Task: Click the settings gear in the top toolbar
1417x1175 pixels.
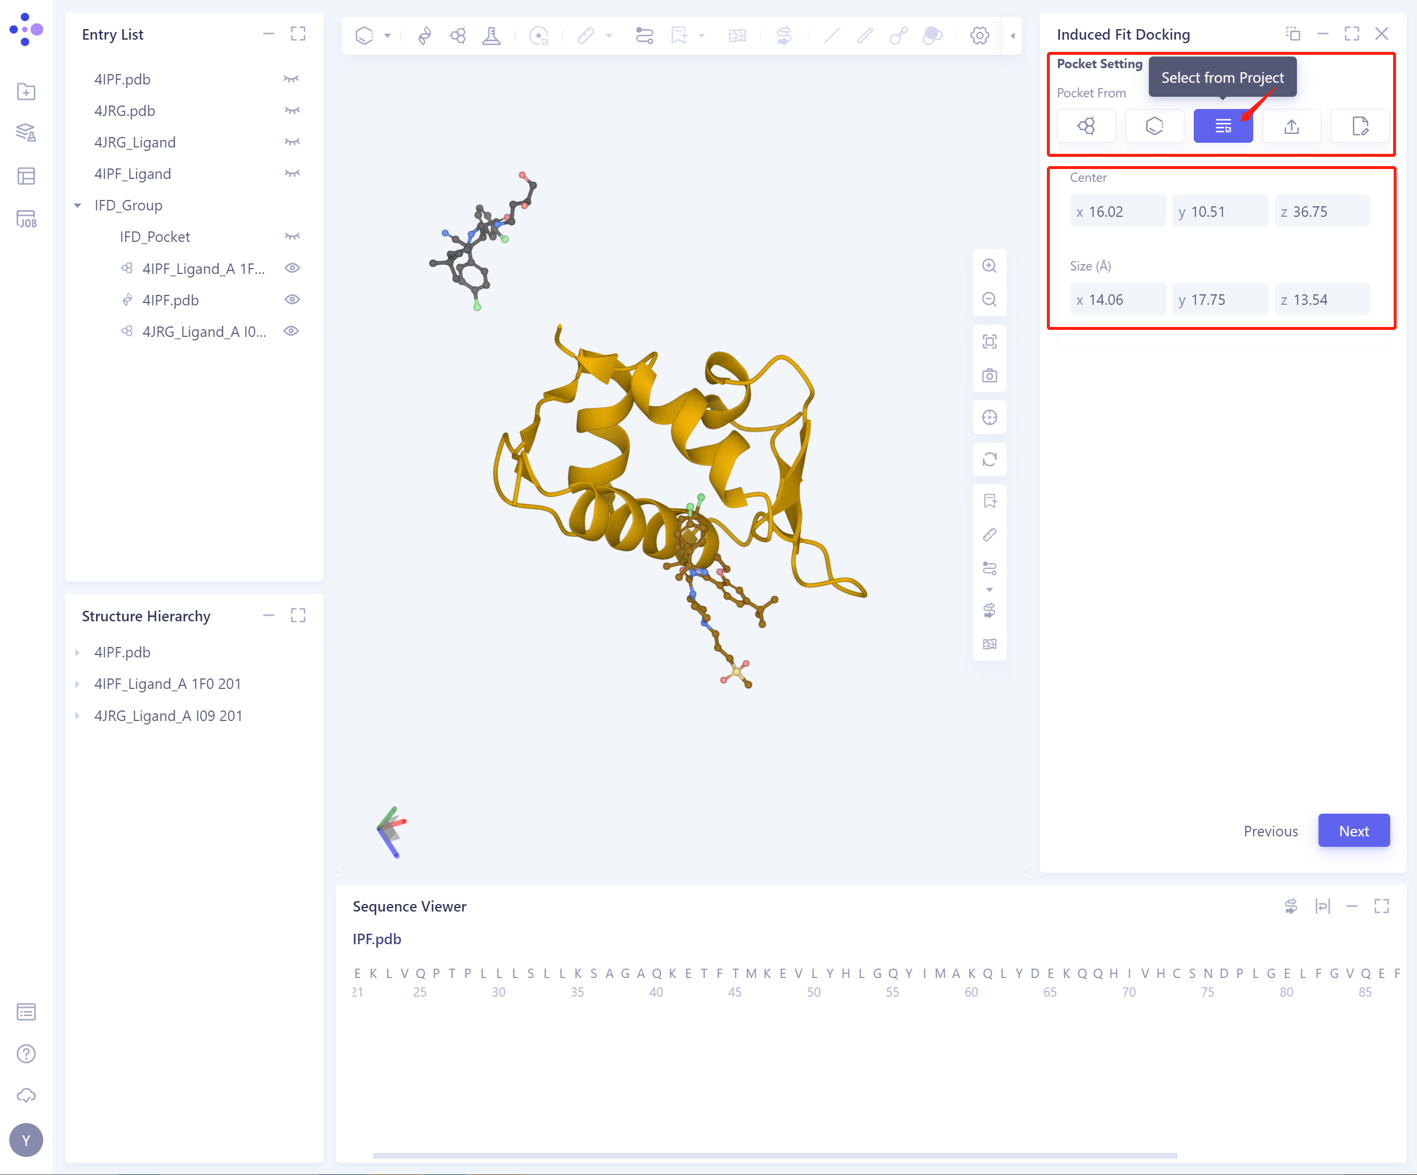Action: (979, 36)
